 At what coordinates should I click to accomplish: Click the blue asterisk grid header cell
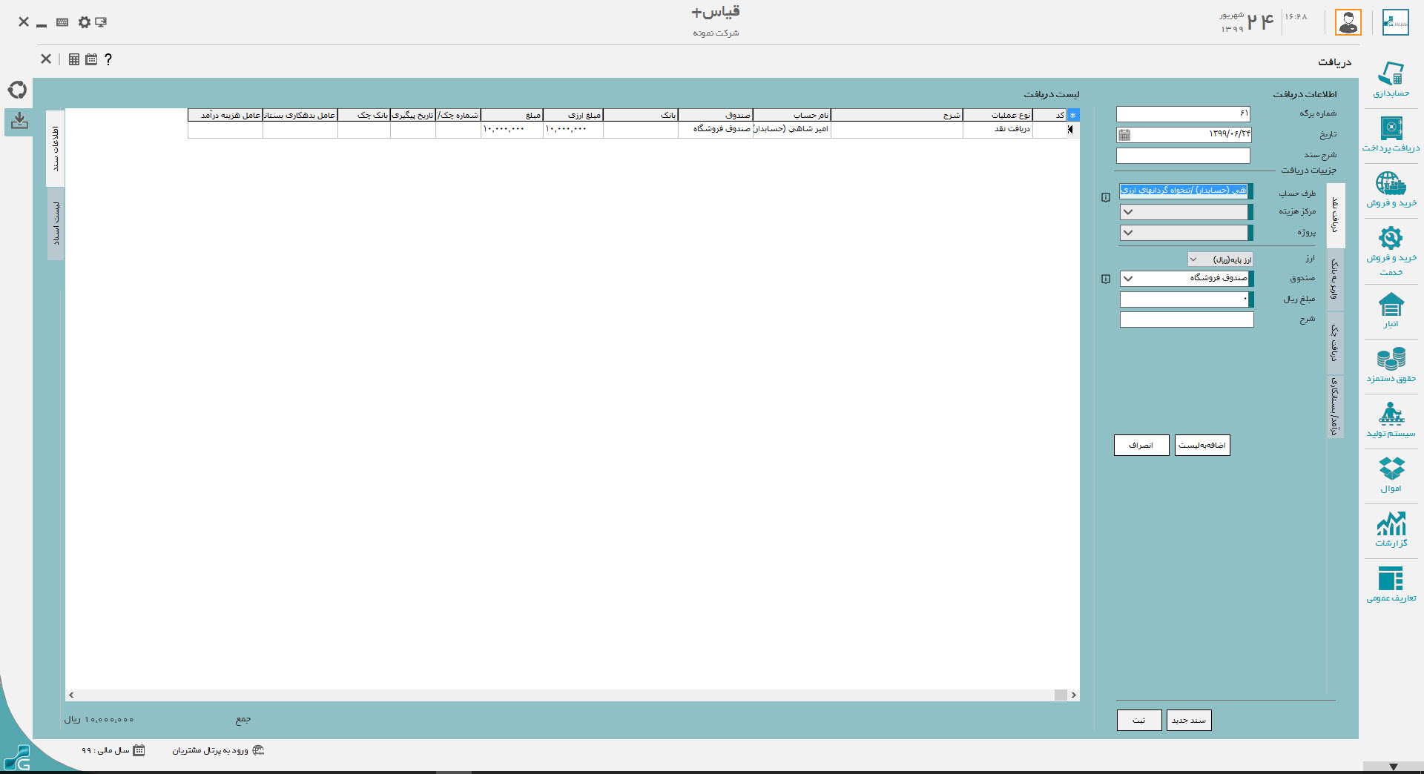(1073, 115)
